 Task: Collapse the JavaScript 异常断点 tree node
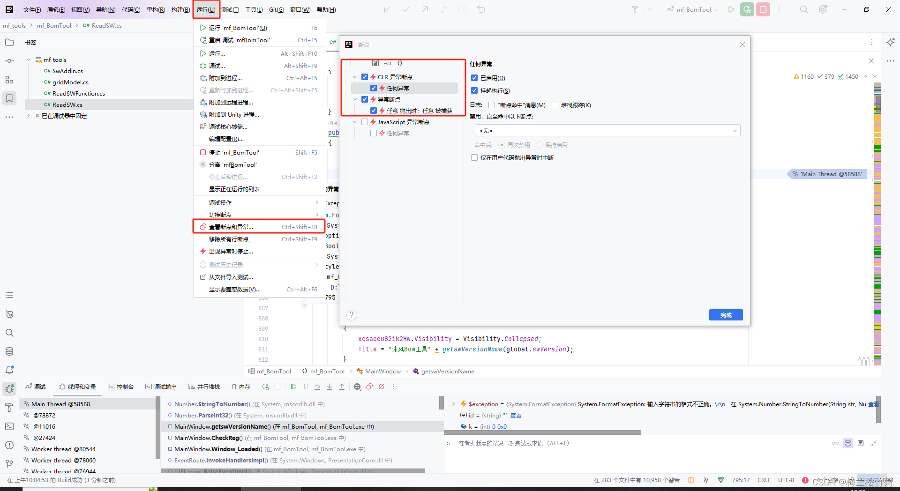coord(355,122)
